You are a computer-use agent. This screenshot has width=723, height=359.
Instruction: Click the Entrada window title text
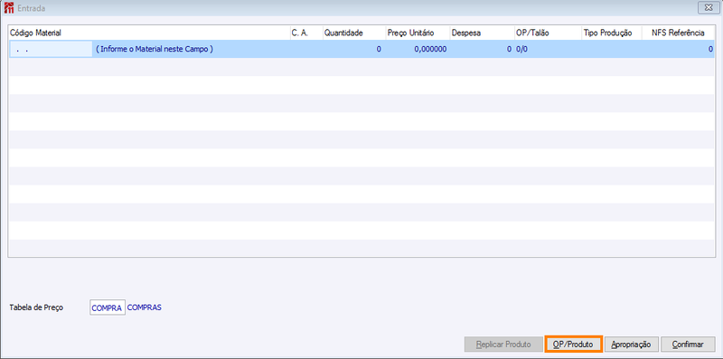(32, 8)
